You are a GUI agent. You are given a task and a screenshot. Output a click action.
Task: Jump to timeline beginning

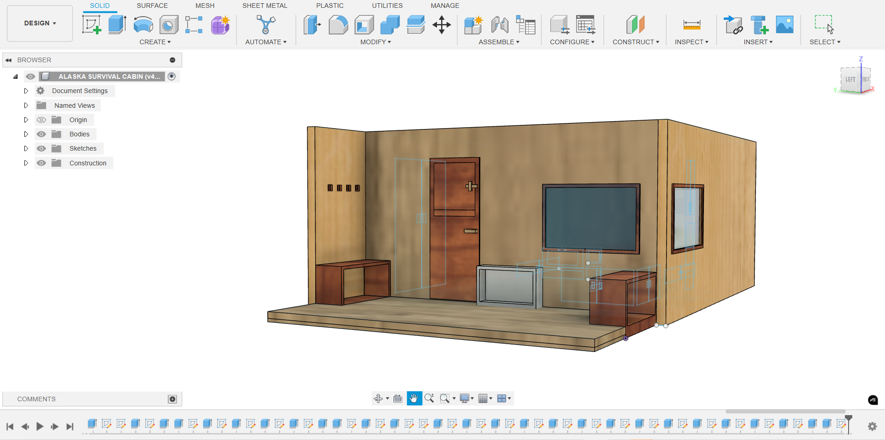coord(10,427)
